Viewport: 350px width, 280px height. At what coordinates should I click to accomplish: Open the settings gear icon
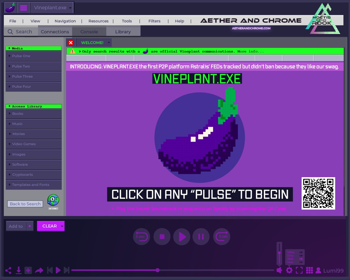pos(289,270)
